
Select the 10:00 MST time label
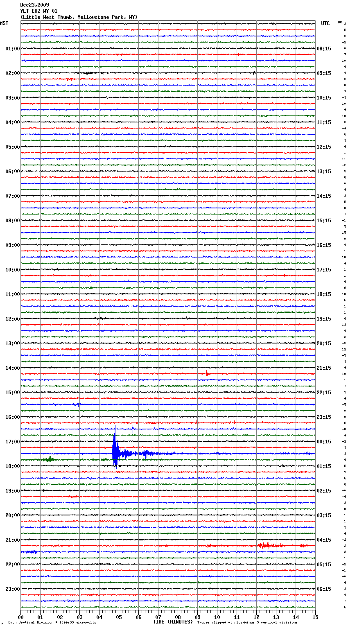[x=12, y=270]
